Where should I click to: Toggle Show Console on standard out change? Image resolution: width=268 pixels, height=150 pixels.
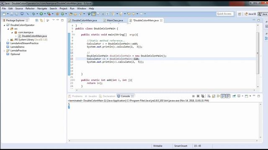(x=223, y=96)
